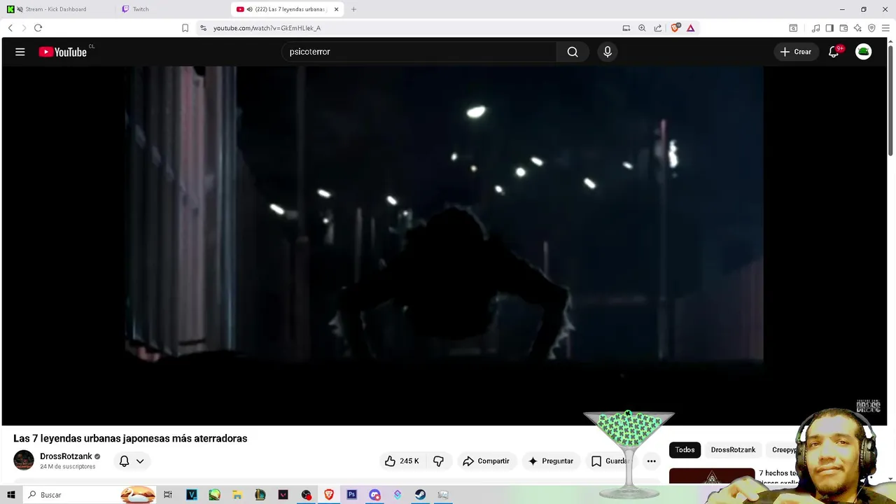Open the zoom magnifier in address bar
The image size is (896, 504).
coord(642,28)
